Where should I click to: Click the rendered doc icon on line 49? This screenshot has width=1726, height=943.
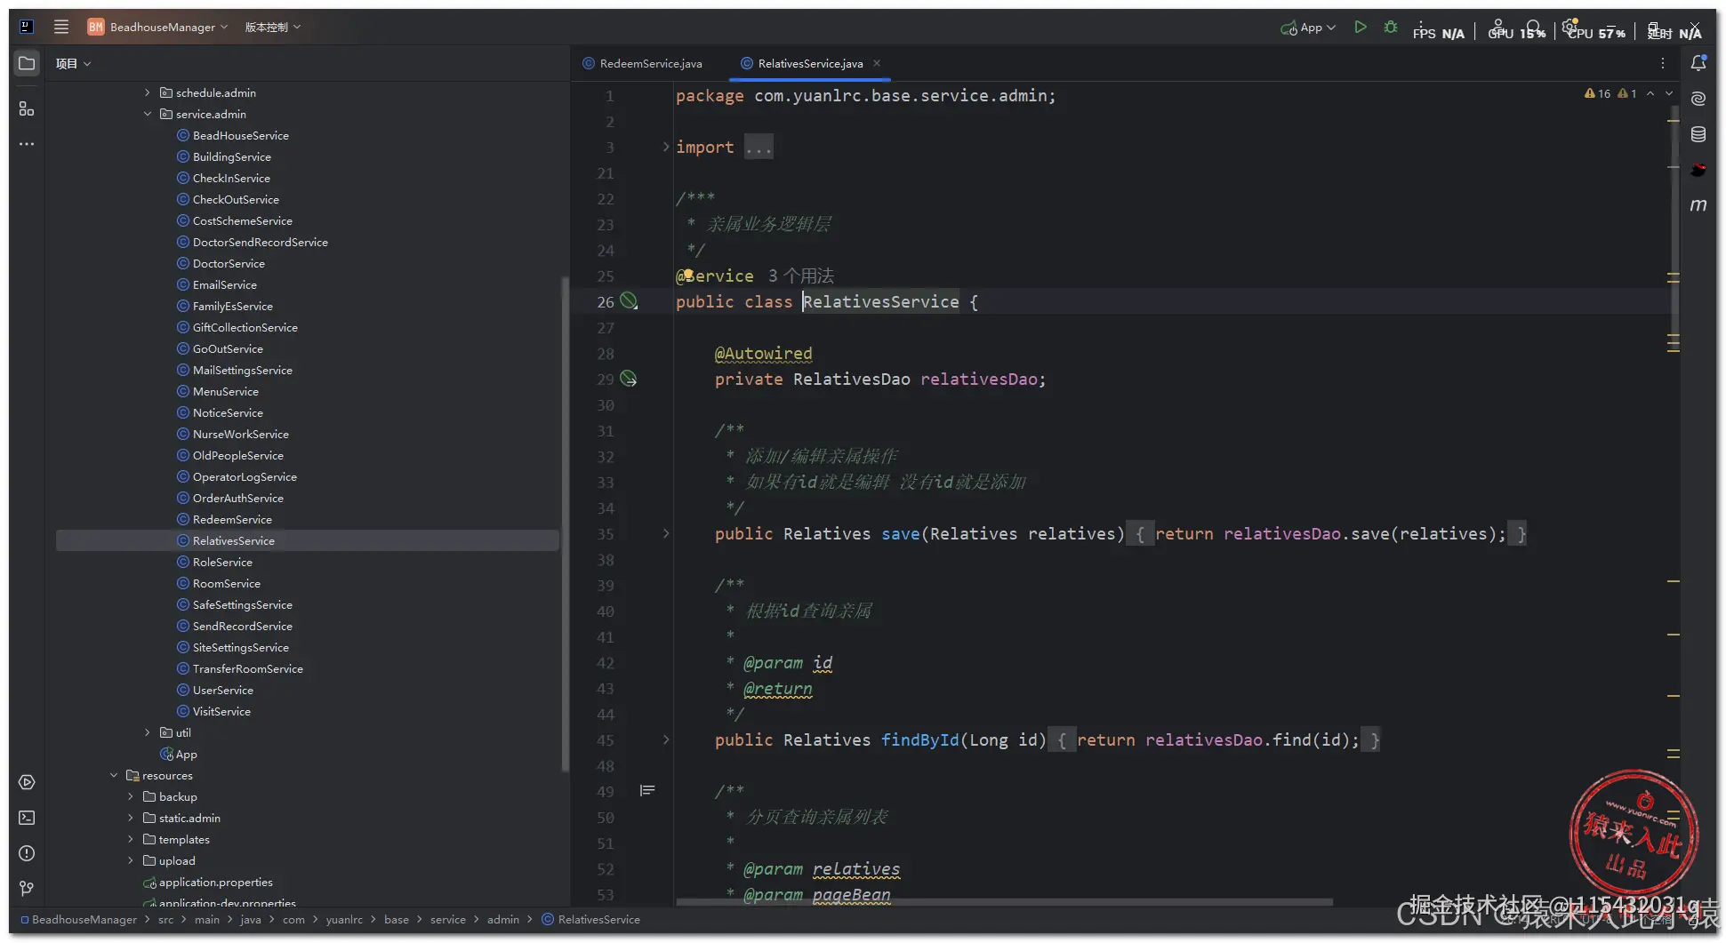647,790
